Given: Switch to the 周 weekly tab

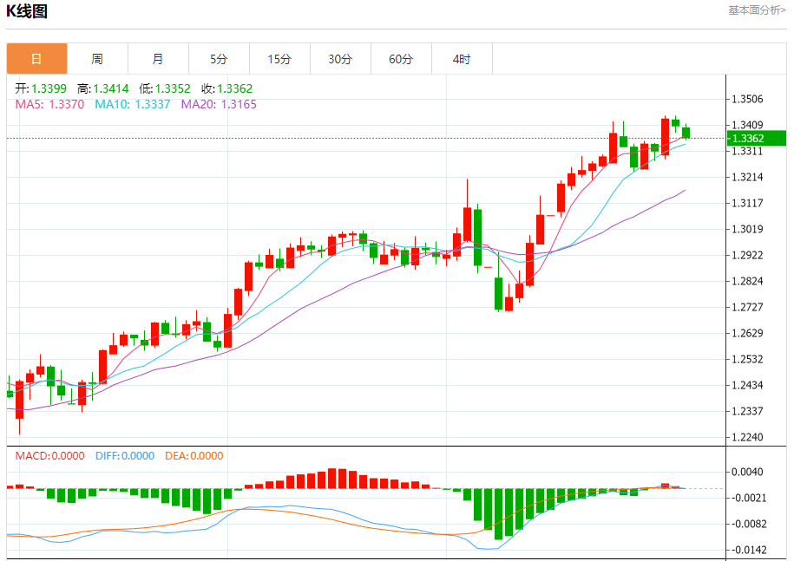Looking at the screenshot, I should (x=97, y=59).
